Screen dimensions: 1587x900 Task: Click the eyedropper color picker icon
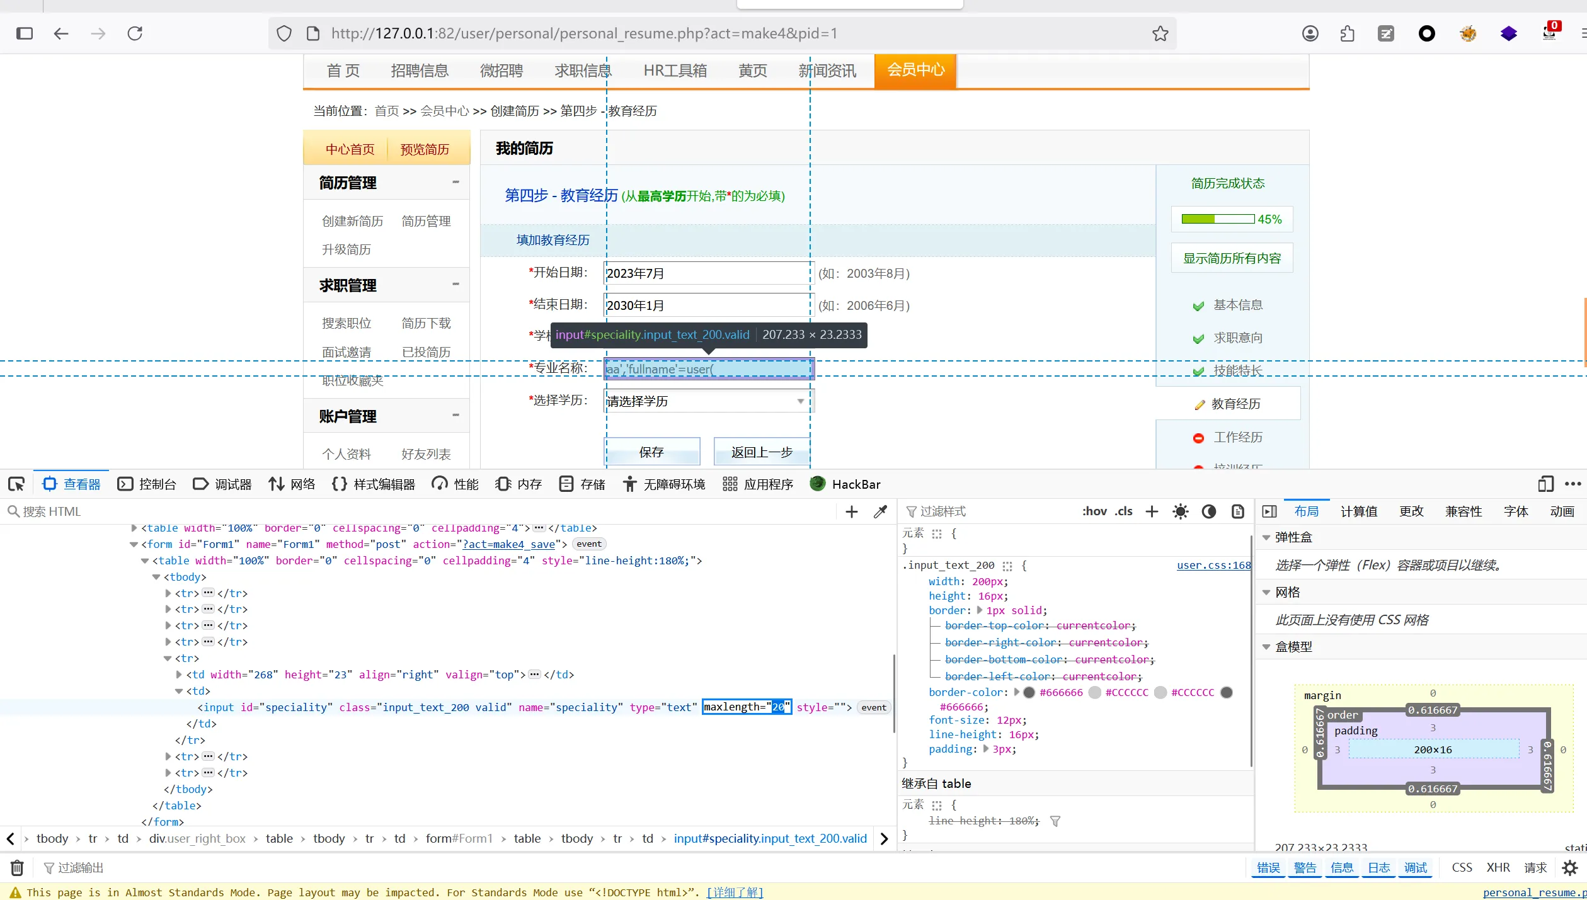pos(880,511)
